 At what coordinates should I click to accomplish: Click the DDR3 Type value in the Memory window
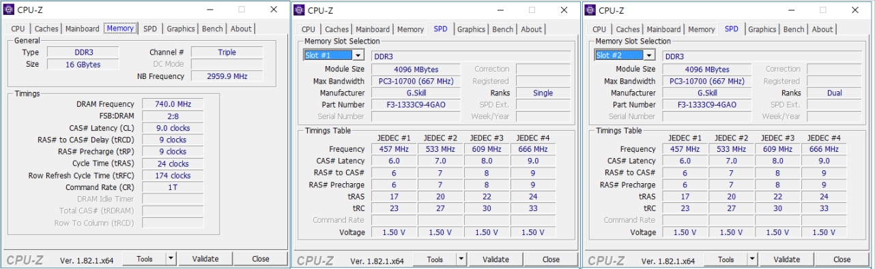(83, 52)
